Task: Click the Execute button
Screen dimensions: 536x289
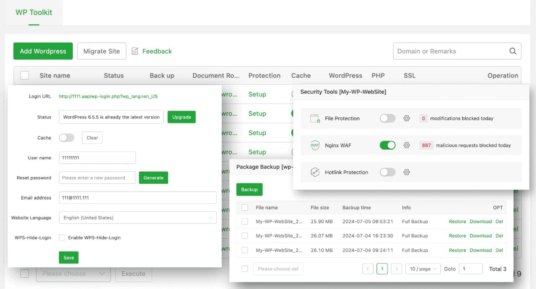Action: [134, 274]
